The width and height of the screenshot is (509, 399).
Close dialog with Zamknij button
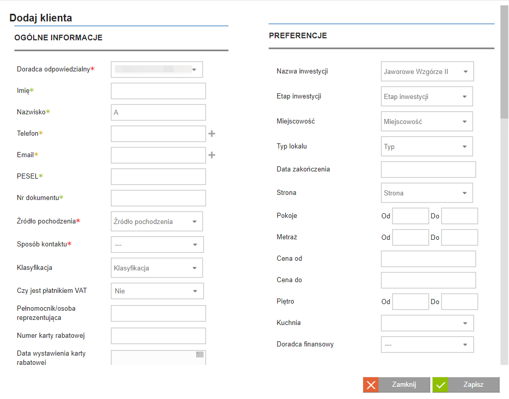[397, 385]
